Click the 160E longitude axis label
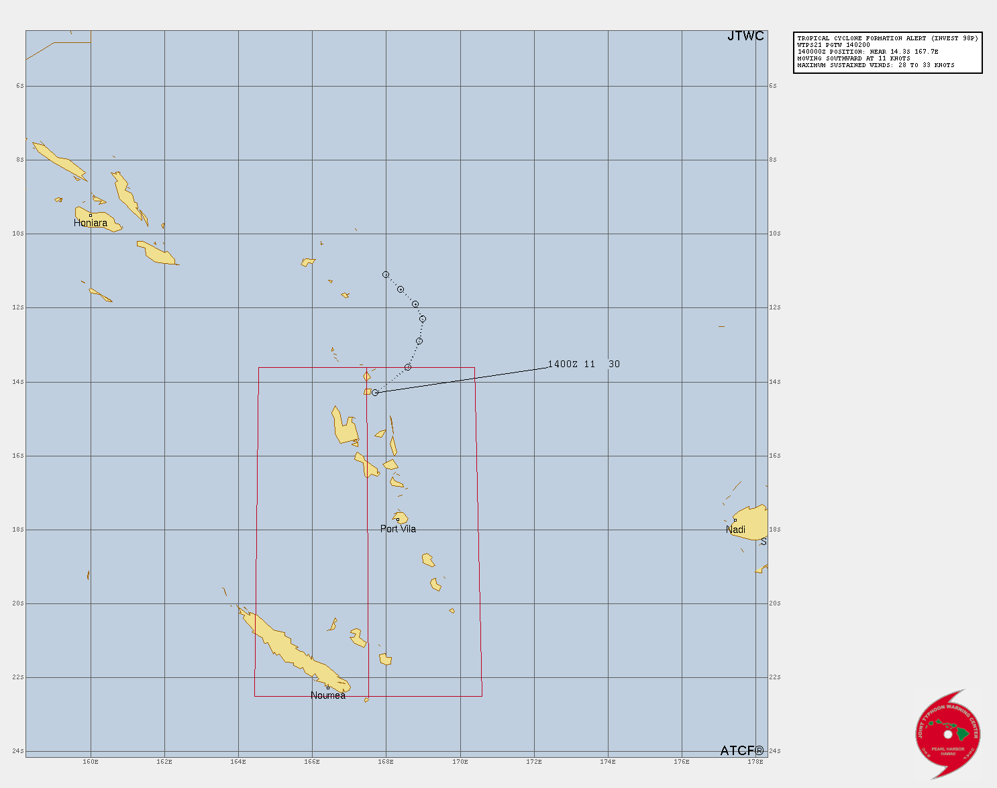Viewport: 997px width, 788px height. pyautogui.click(x=91, y=762)
